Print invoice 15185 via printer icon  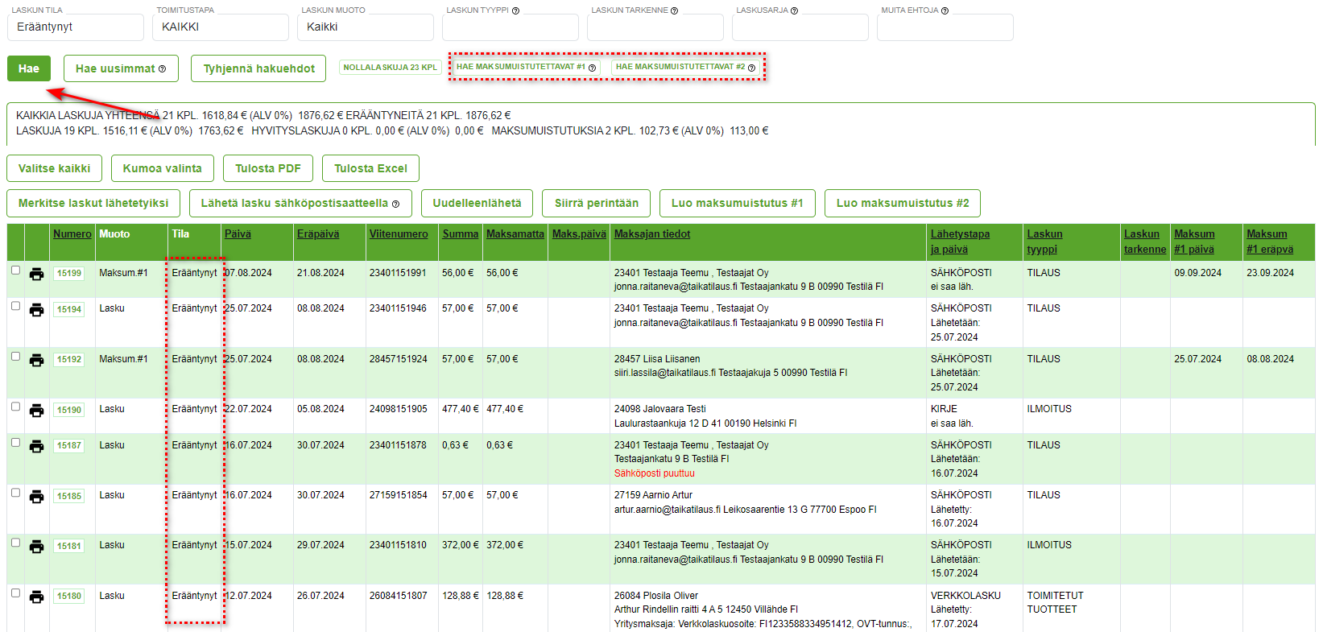36,497
